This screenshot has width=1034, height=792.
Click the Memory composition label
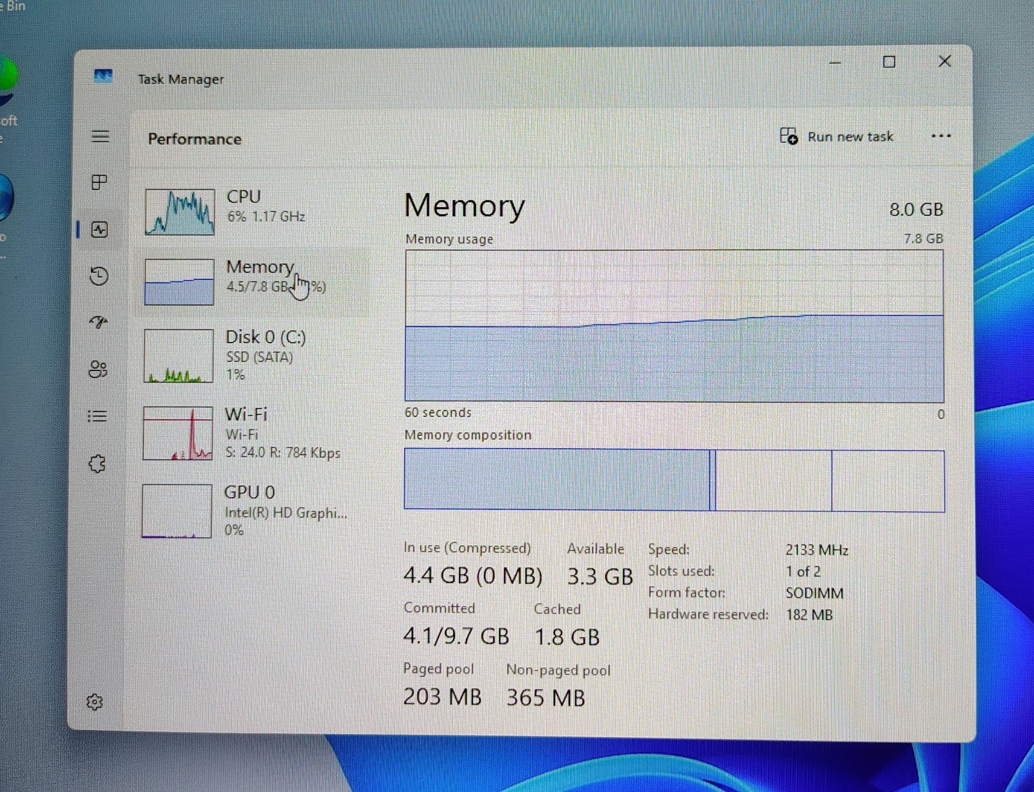pos(468,435)
